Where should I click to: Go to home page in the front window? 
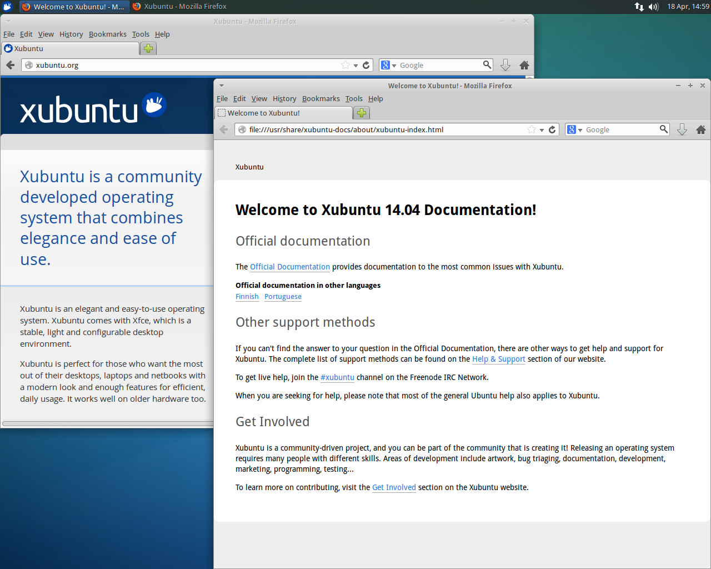click(x=701, y=129)
